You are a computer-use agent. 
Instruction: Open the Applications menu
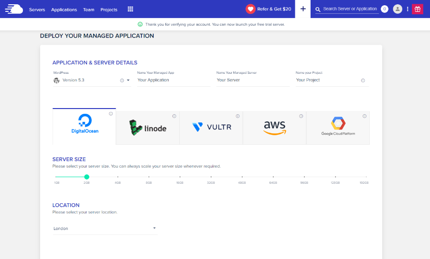point(64,10)
